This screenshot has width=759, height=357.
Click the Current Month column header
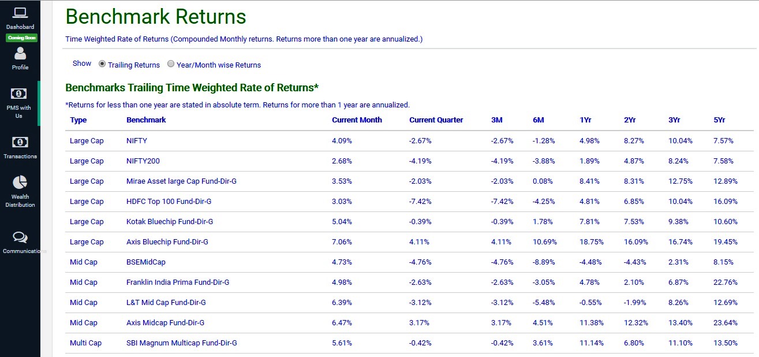coord(357,120)
